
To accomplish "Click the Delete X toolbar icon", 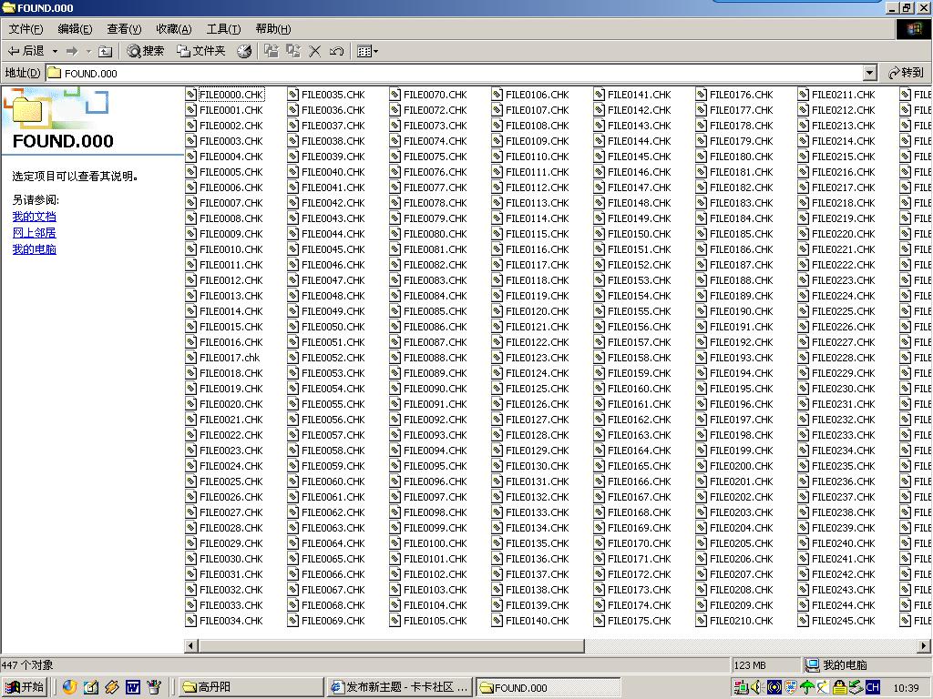I will coord(314,51).
